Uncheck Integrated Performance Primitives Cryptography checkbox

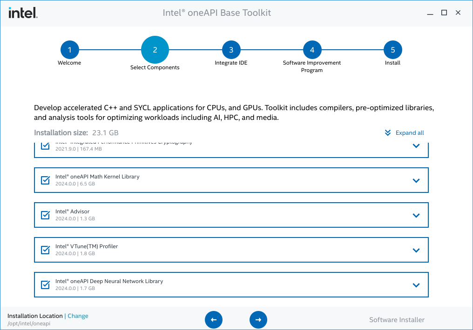[x=45, y=146]
